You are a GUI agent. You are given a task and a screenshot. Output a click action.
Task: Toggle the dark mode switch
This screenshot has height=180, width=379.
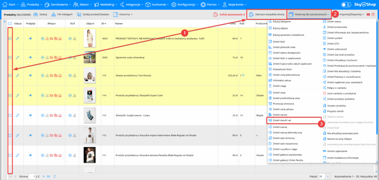click(346, 5)
